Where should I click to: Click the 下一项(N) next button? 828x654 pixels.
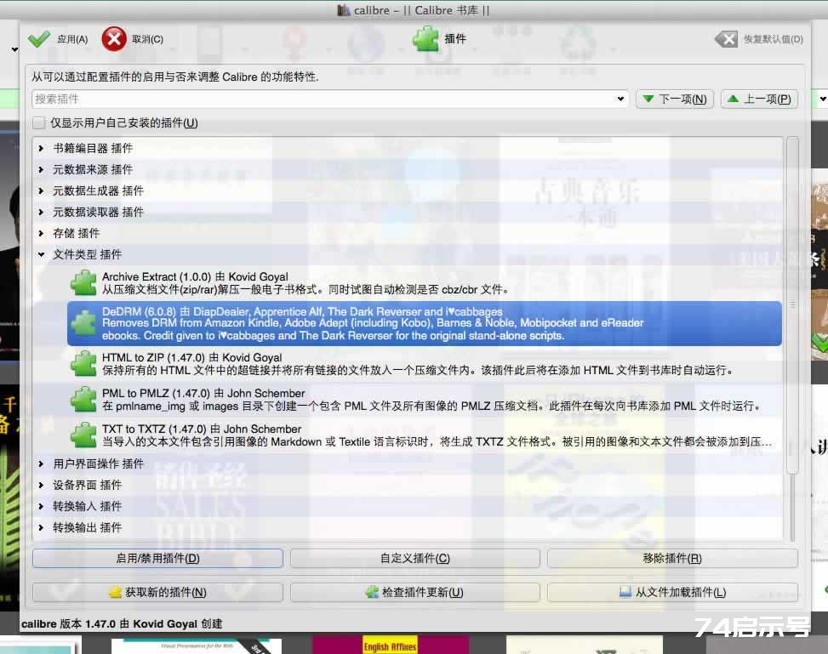(675, 99)
